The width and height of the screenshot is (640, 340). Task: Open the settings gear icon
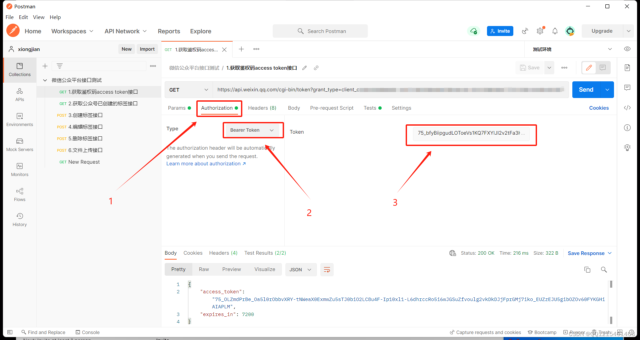(x=540, y=31)
